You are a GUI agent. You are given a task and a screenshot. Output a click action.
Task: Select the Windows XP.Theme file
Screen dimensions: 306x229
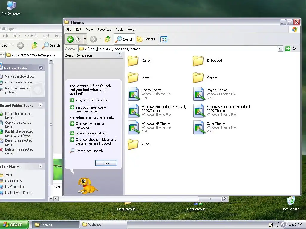(x=149, y=127)
